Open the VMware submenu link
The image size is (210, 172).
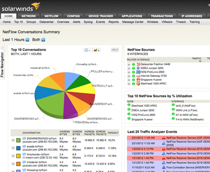pos(167,22)
